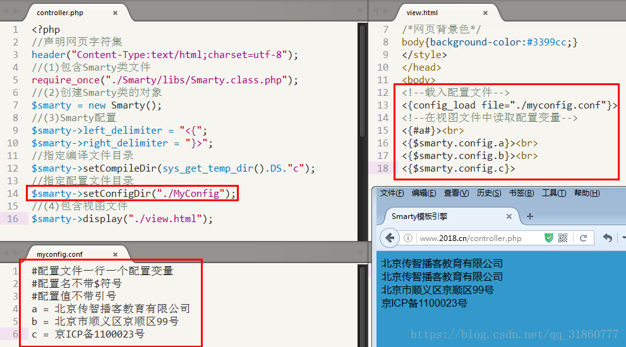This screenshot has width=626, height=347.
Task: Go to previous tab in myconfig.conf pane
Action: coord(6,252)
